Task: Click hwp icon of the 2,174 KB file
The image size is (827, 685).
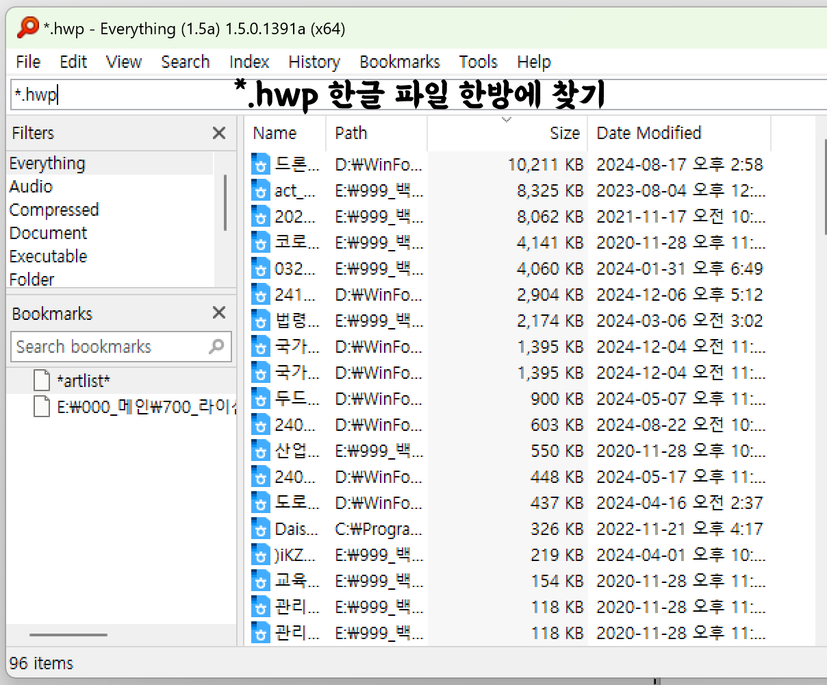Action: point(261,321)
